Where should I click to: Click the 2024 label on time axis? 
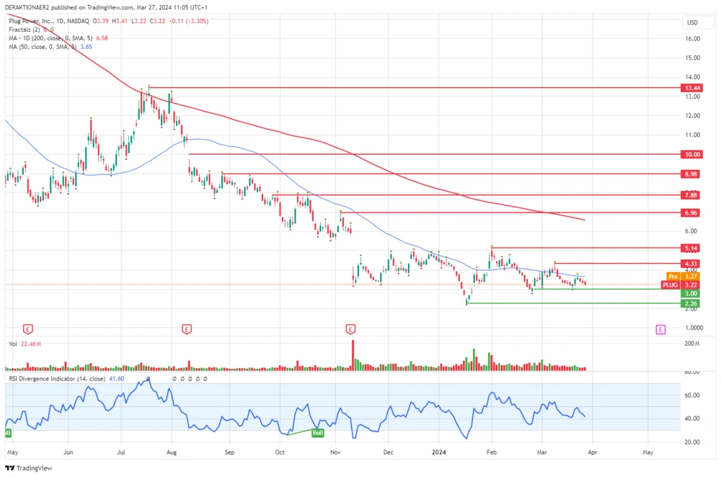tap(439, 453)
